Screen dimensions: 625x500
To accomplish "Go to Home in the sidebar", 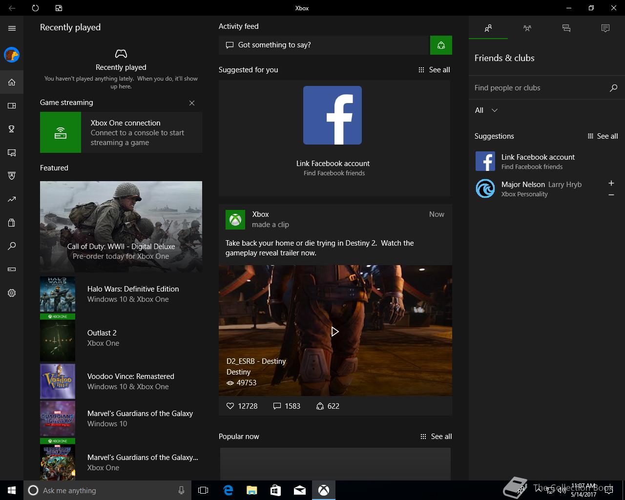I will coord(12,82).
